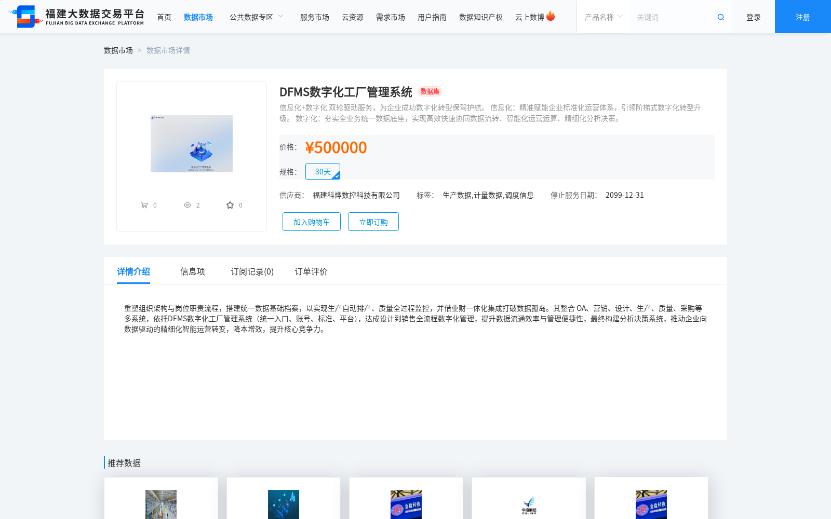
Task: Open the fifth recommended card with 金盘科技 image
Action: (x=651, y=498)
